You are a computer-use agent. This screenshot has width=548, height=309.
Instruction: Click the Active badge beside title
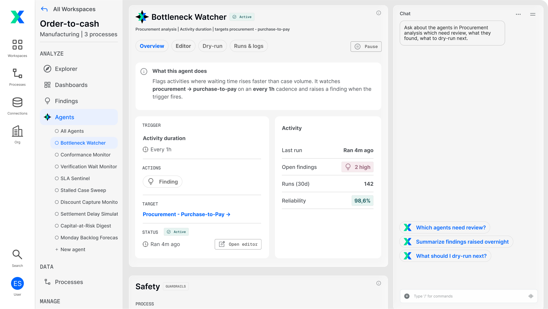242,17
